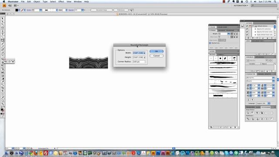Viewport: 279px width, 157px height.
Task: Click the stroke none swatch in control bar
Action: pyautogui.click(x=22, y=10)
